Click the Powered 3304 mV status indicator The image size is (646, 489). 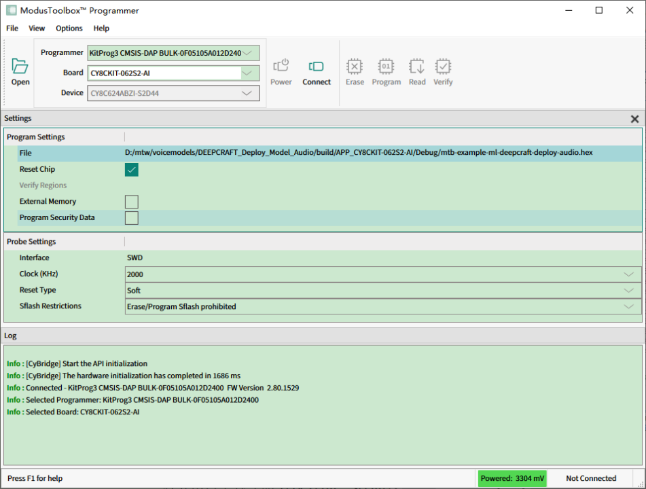coord(512,478)
